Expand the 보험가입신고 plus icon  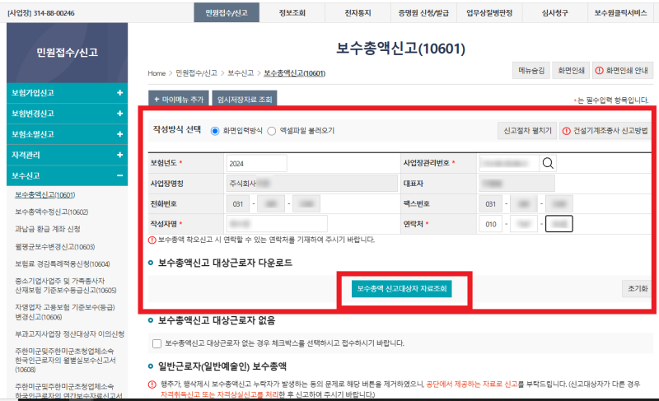click(x=119, y=93)
